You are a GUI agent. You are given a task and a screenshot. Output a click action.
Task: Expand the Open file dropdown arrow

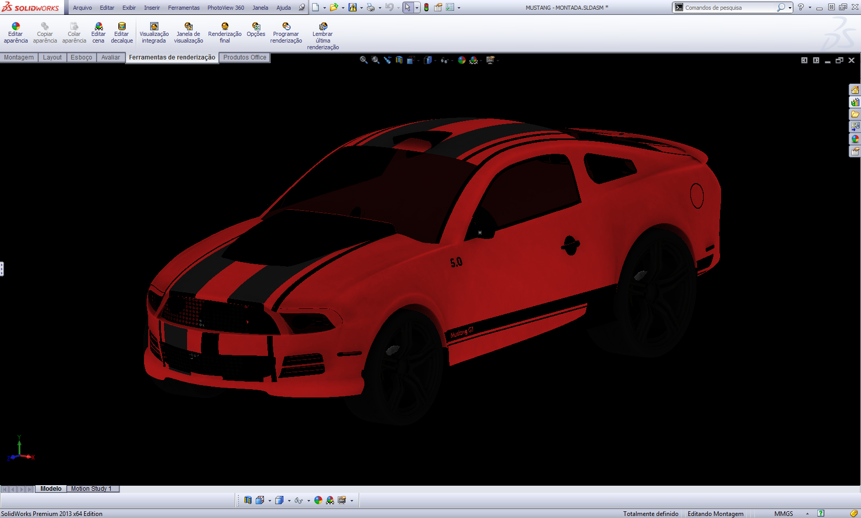(x=343, y=8)
